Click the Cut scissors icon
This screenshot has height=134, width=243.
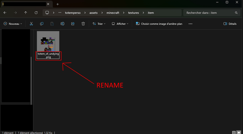[31, 24]
